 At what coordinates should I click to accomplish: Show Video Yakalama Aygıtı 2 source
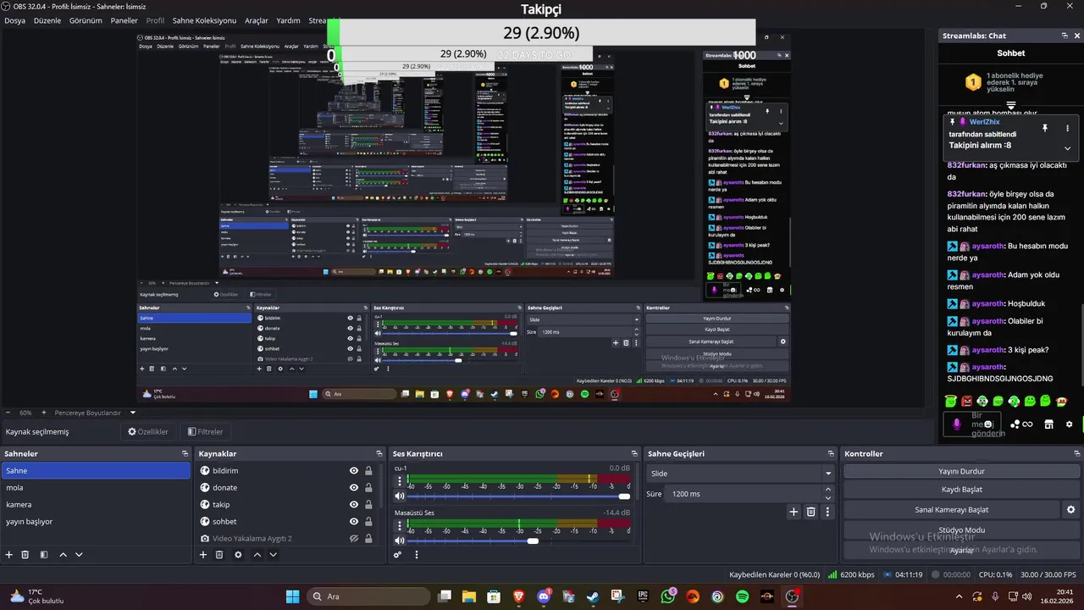pos(354,539)
